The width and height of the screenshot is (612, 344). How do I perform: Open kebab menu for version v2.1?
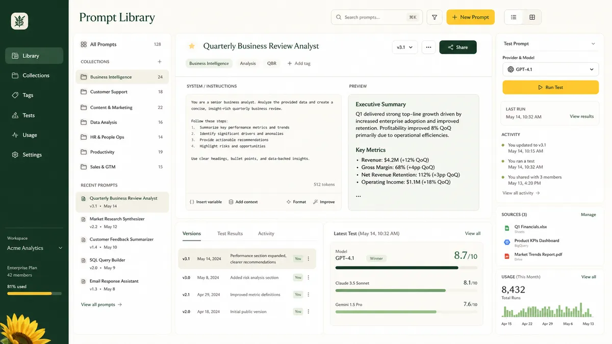(x=308, y=295)
